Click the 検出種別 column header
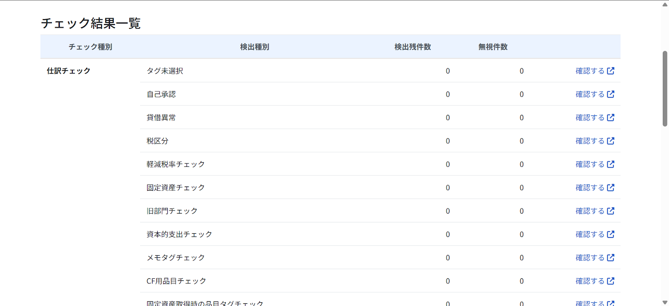Screen dimensions: 669x306 255,47
